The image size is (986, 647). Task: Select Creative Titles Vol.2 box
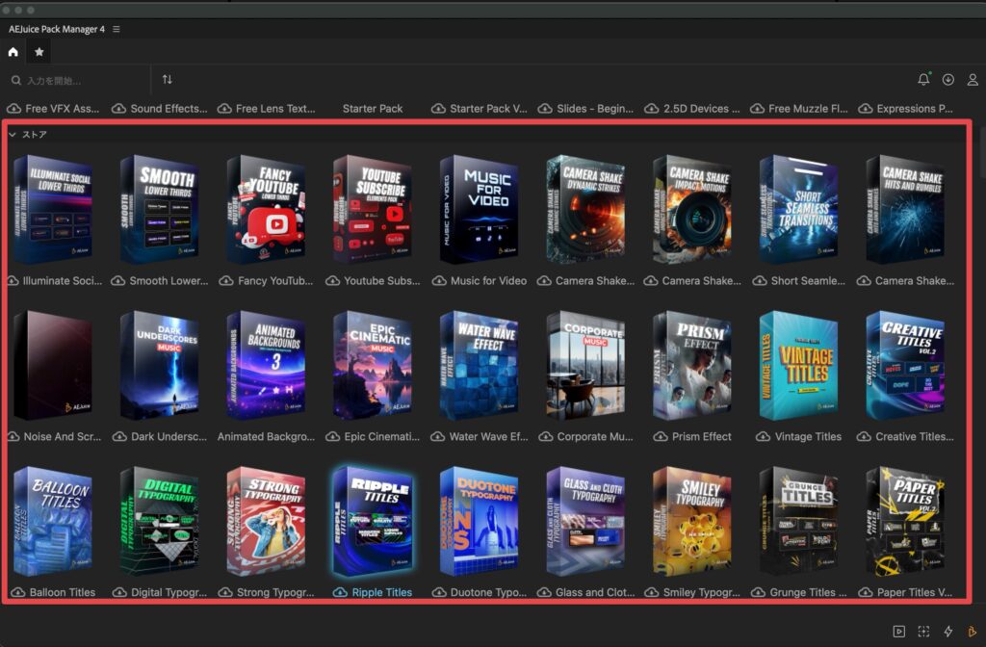pos(905,365)
